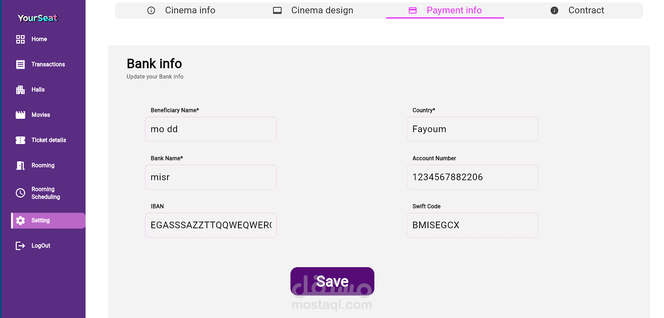The width and height of the screenshot is (664, 318).
Task: Click the Movies clapperboard icon
Action: [x=20, y=115]
